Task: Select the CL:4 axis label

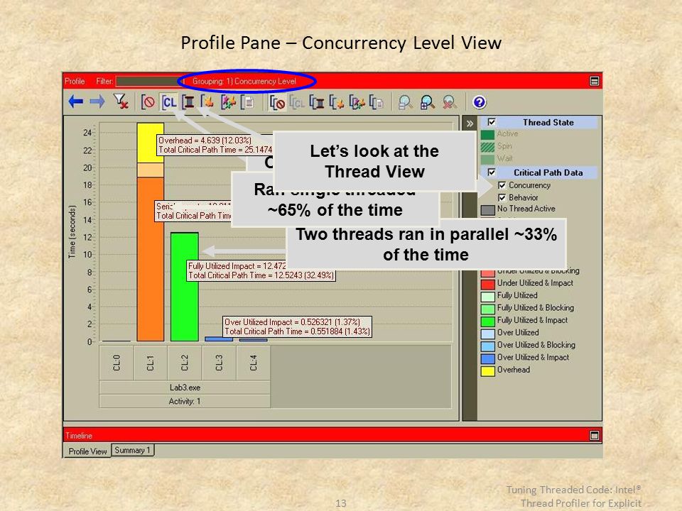Action: 253,363
